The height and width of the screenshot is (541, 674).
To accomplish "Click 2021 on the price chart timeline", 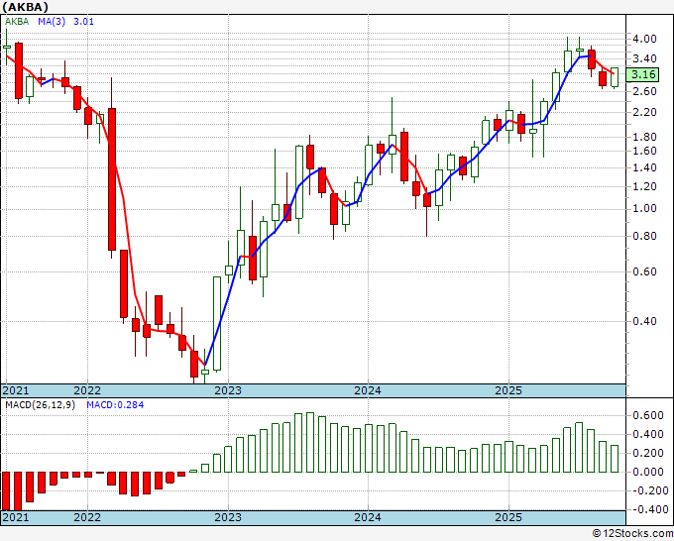I will [x=16, y=390].
